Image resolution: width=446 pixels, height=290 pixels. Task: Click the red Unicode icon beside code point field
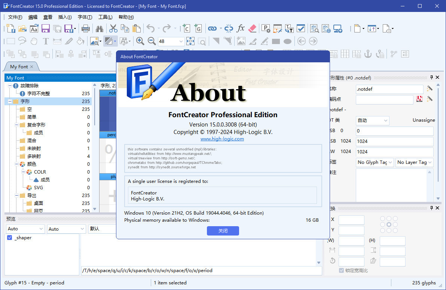[x=420, y=99]
